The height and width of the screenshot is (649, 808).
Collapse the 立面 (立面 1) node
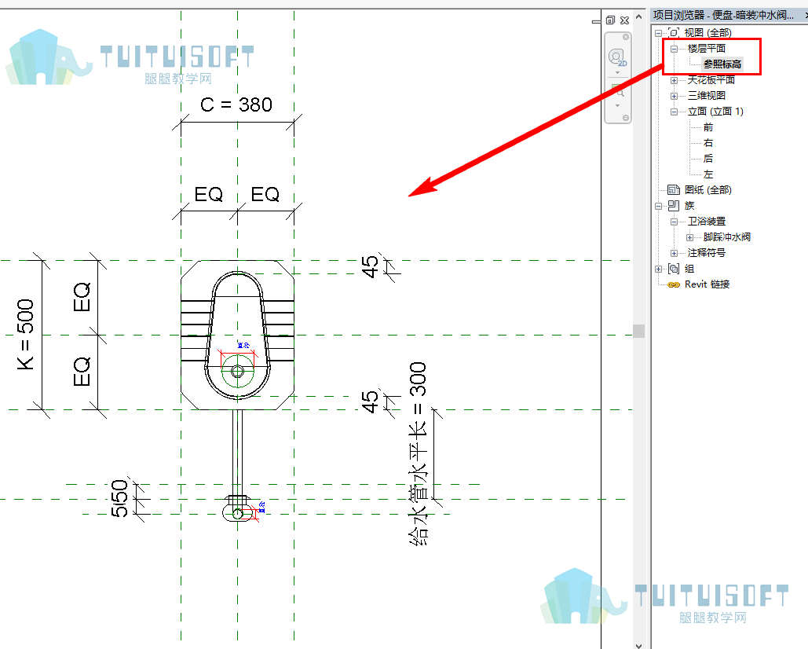(x=674, y=112)
